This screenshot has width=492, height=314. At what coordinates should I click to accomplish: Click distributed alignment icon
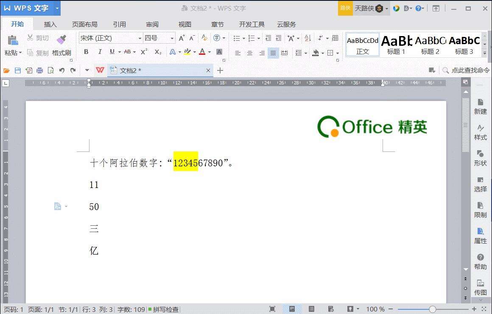[x=285, y=53]
